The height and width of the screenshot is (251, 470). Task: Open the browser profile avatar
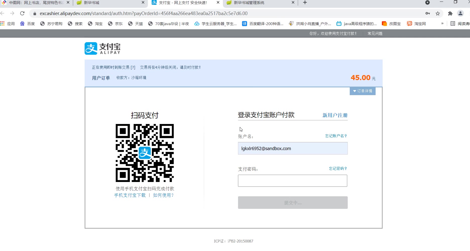460,13
